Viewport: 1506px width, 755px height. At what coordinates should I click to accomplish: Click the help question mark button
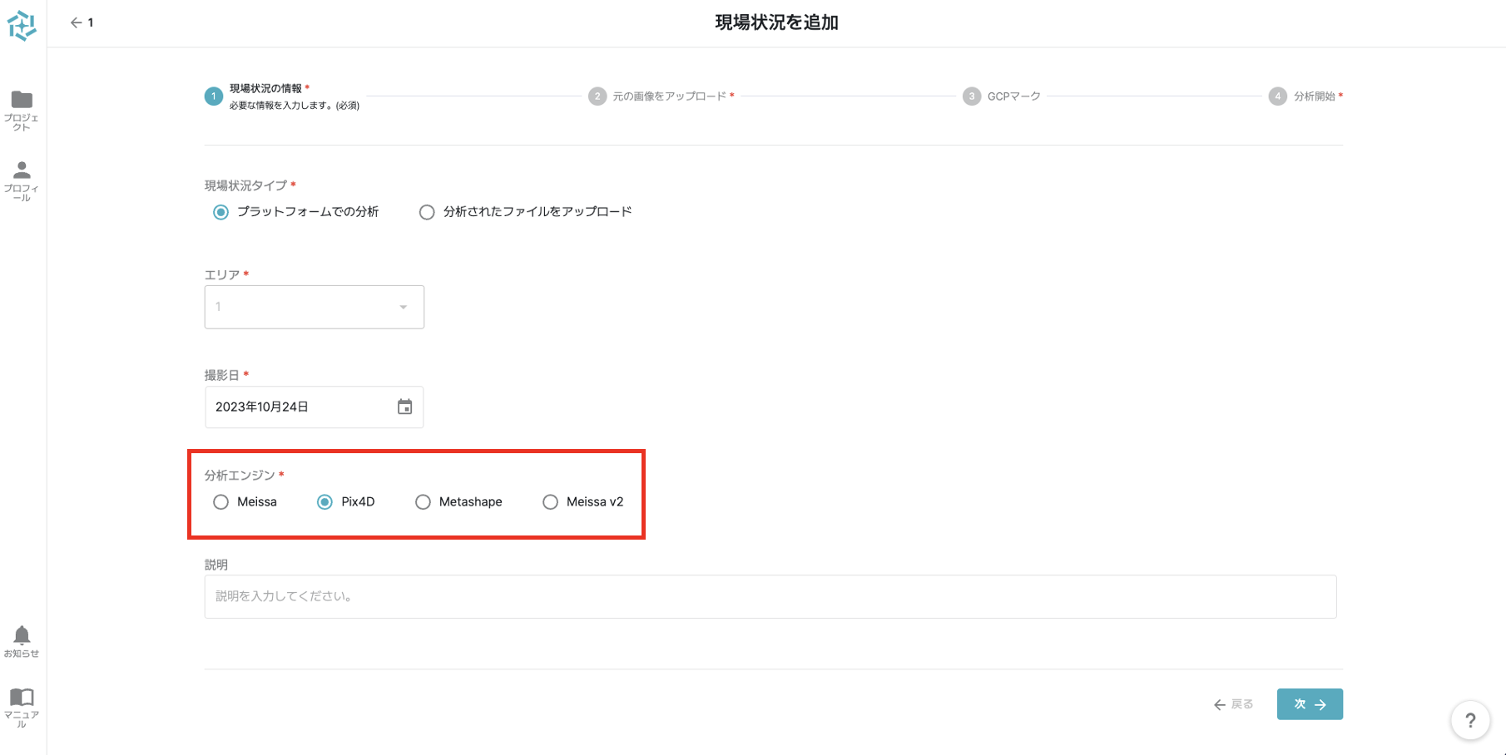[x=1469, y=720]
